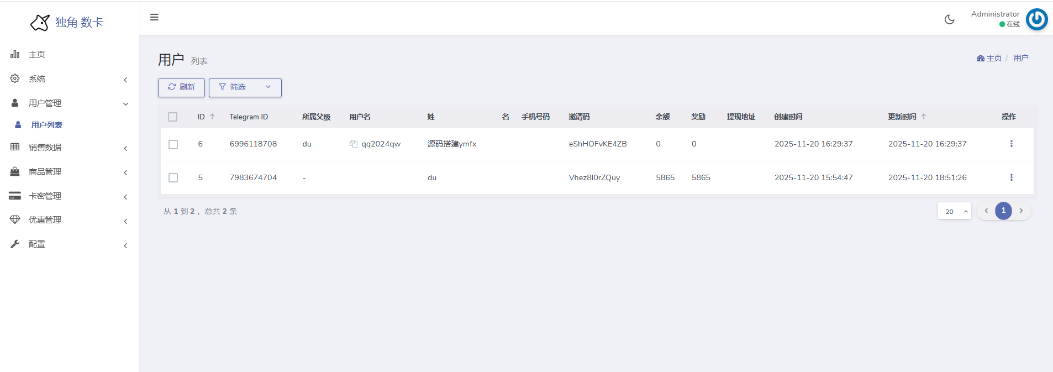Copy username qq2024qw via copy icon
This screenshot has width=1053, height=372.
click(354, 144)
